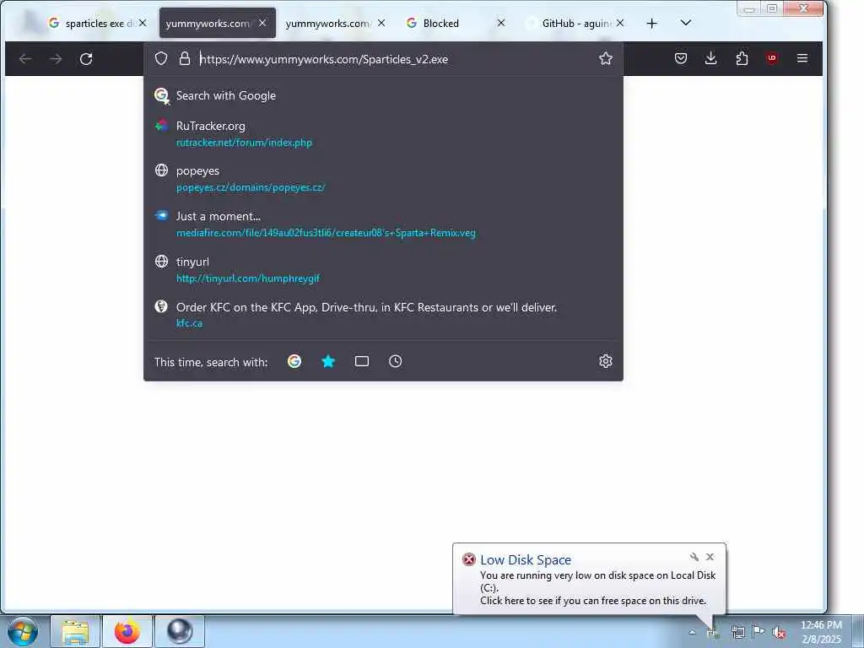The height and width of the screenshot is (648, 864).
Task: Dismiss the Low Disk Space balloon
Action: pyautogui.click(x=710, y=557)
